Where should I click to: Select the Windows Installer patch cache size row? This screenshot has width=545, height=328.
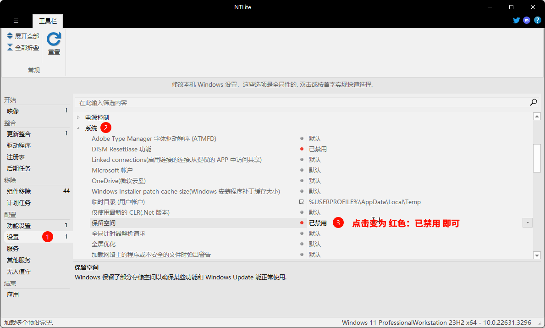click(186, 191)
